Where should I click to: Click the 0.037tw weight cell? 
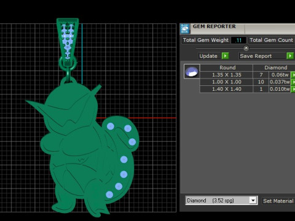[280, 82]
